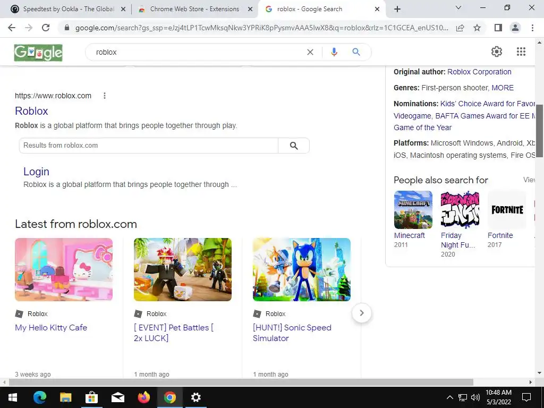
Task: Open the Chrome profile avatar
Action: (515, 28)
